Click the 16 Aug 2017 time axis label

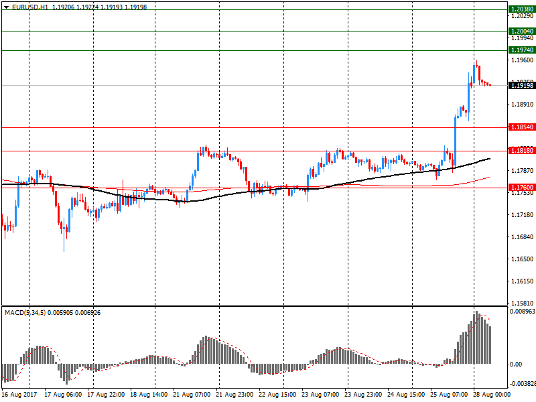pyautogui.click(x=19, y=395)
